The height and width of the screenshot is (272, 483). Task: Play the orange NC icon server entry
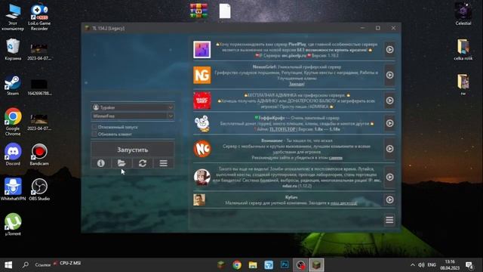click(389, 149)
